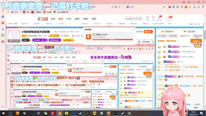This screenshot has width=206, height=116.
Task: Open the sidebar history clock icon
Action: pos(3,17)
